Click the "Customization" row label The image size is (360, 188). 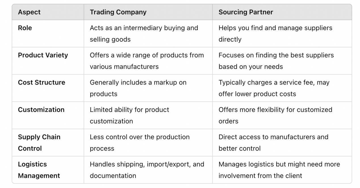pos(41,110)
